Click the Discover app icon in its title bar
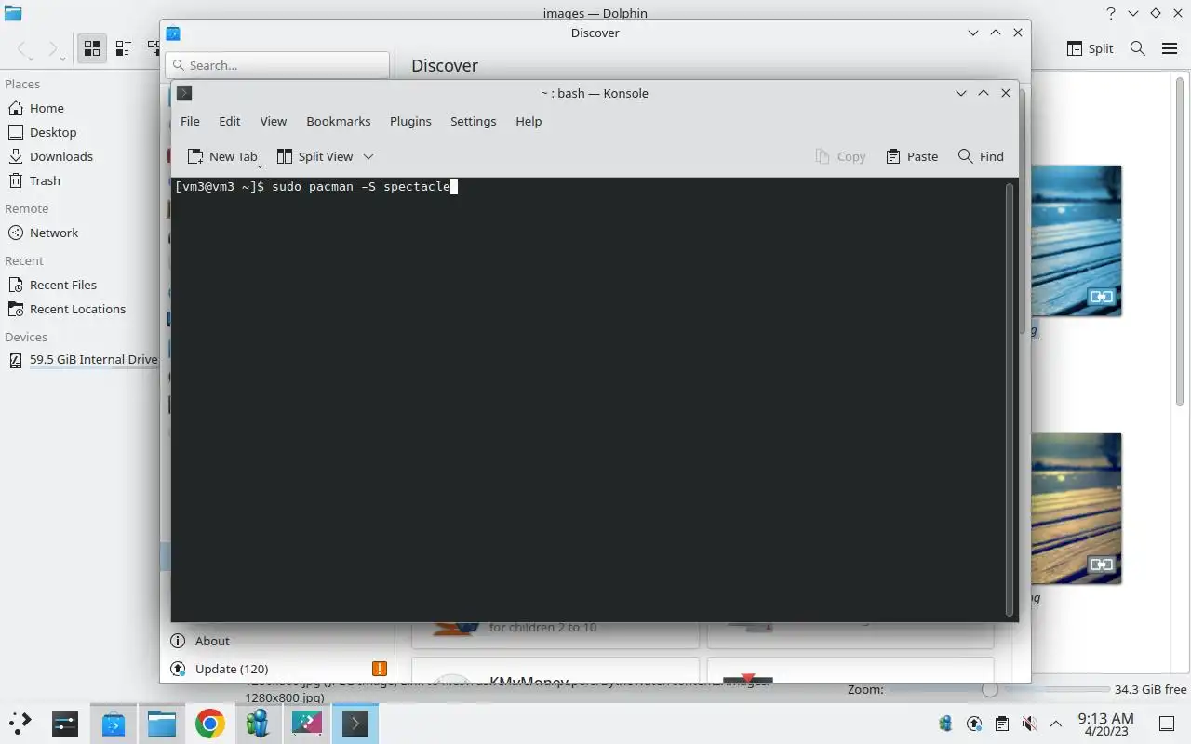This screenshot has width=1191, height=744. pos(173,33)
